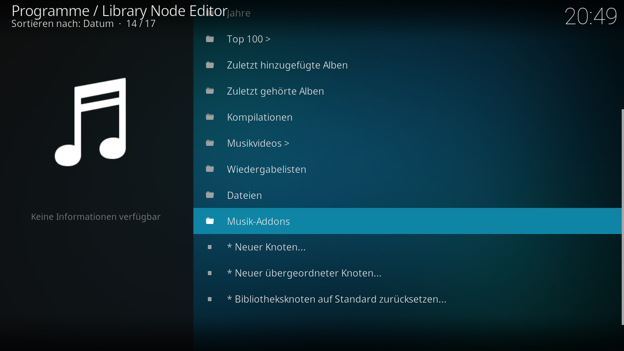This screenshot has width=624, height=351.
Task: Click bullet icon beside Neuer Knoten
Action: 210,247
